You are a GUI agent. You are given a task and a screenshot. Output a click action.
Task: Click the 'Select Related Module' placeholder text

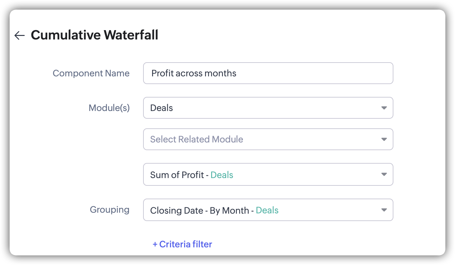196,139
